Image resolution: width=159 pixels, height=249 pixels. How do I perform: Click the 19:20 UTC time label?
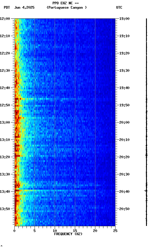[x=124, y=53]
